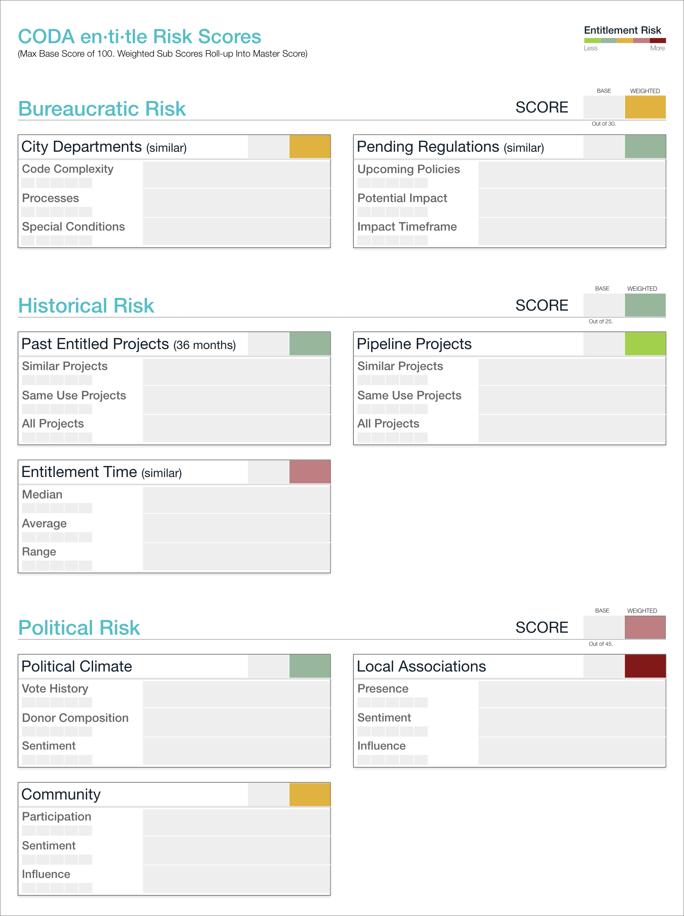This screenshot has height=916, width=684.
Task: Select the Donor Composition value field
Action: [236, 723]
